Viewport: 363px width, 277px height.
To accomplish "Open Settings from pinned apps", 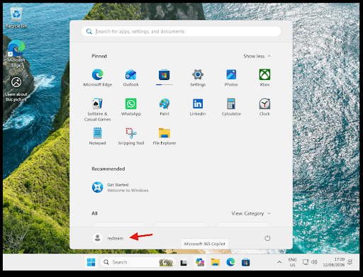I will [198, 78].
